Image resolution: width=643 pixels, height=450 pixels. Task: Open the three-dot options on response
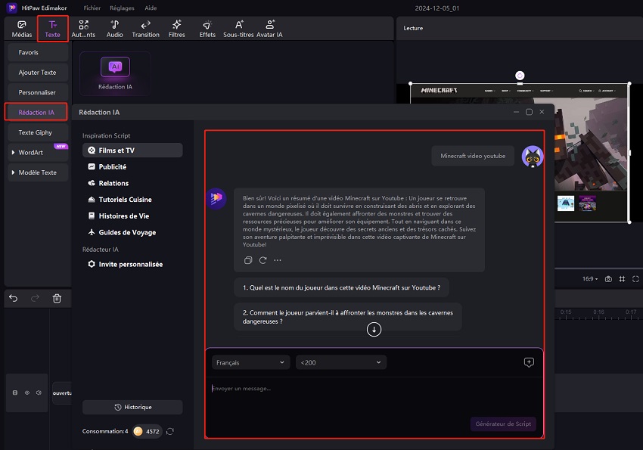click(x=278, y=260)
